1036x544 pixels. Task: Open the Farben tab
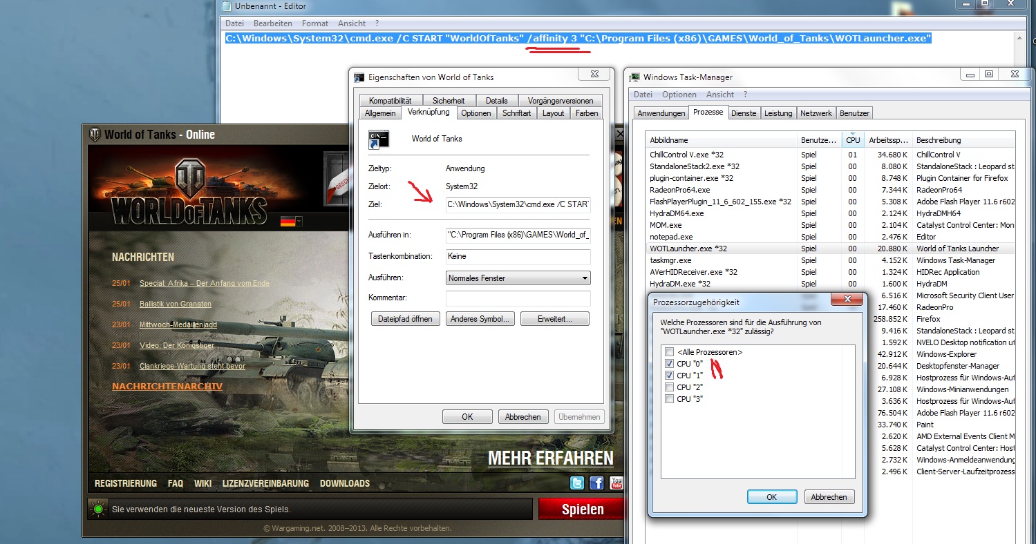click(586, 113)
